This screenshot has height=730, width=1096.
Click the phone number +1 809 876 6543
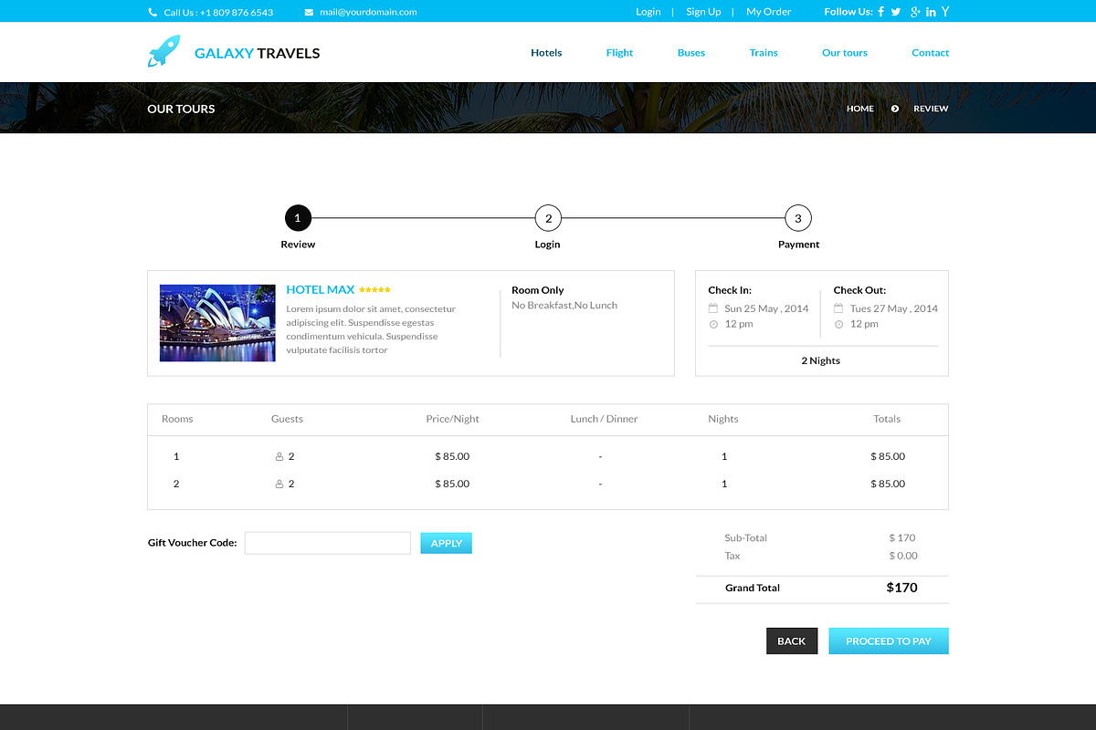point(237,12)
